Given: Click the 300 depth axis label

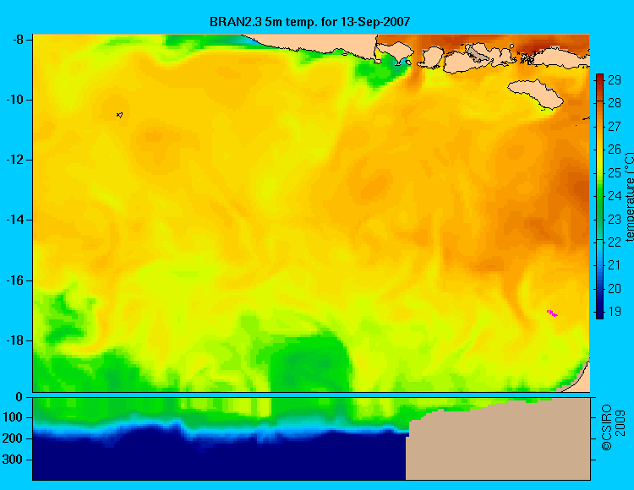Looking at the screenshot, I should (x=13, y=460).
